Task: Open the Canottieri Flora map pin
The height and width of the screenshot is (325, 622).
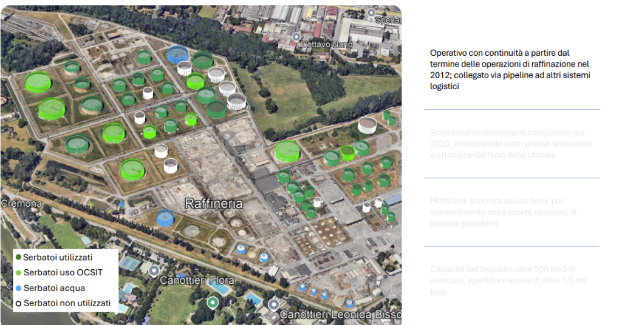Action: [154, 270]
